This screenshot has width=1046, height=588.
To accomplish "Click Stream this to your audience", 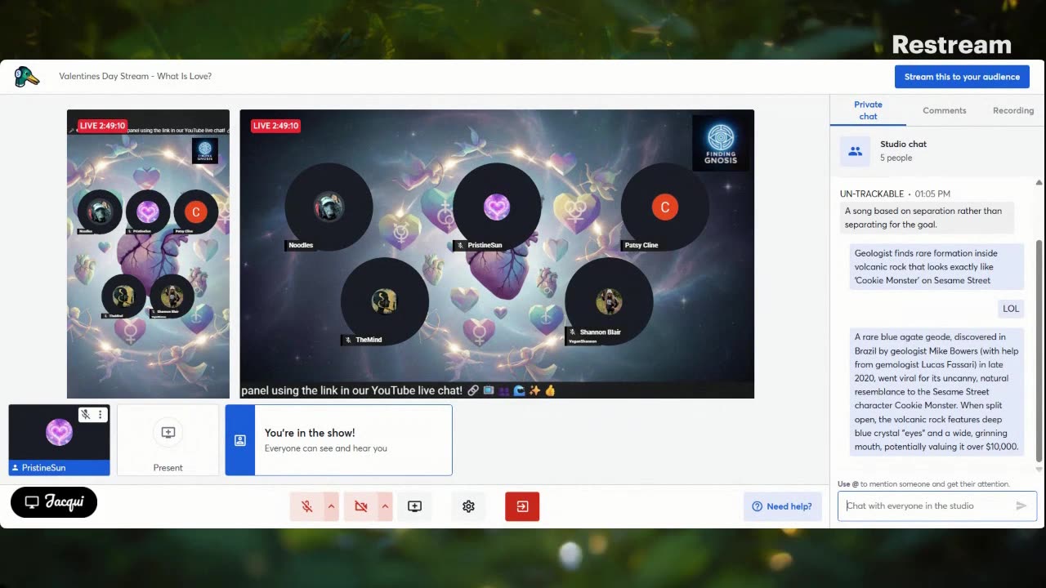I will (x=962, y=77).
